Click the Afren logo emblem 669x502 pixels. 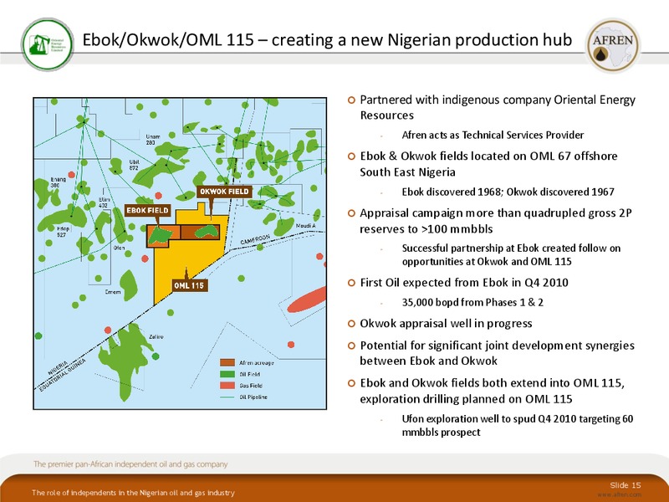click(x=613, y=45)
